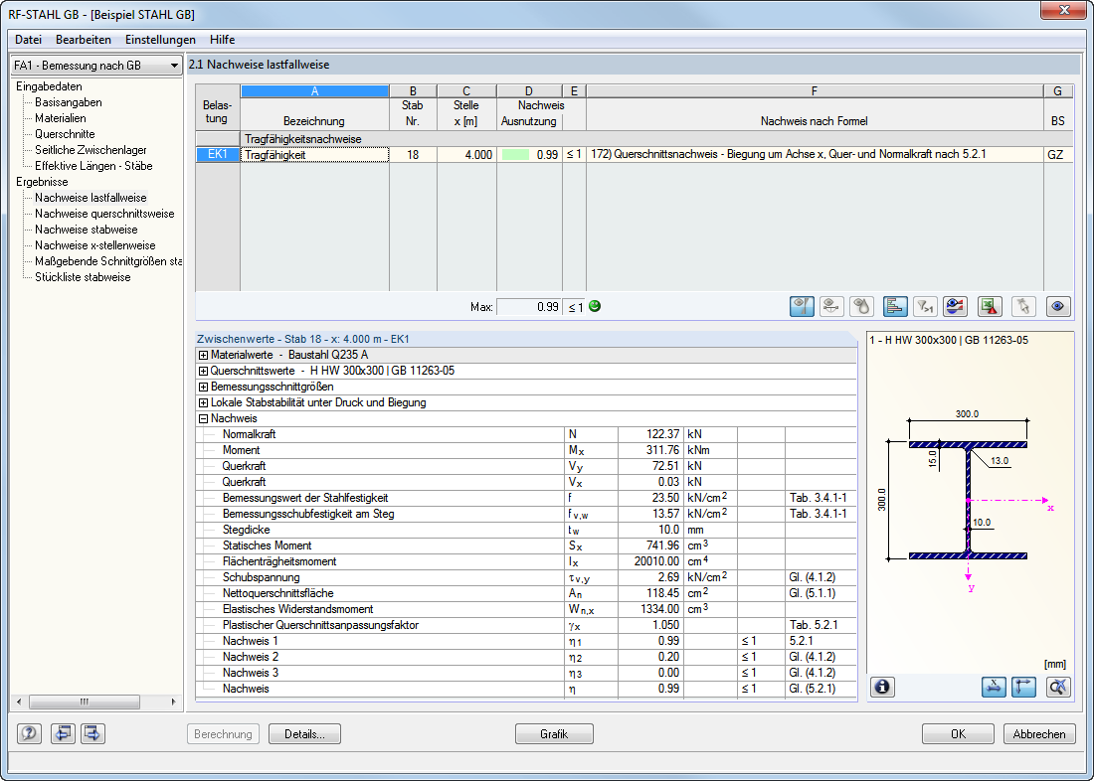
Task: Select Nachweise querschnittsweise tree item
Action: 104,214
